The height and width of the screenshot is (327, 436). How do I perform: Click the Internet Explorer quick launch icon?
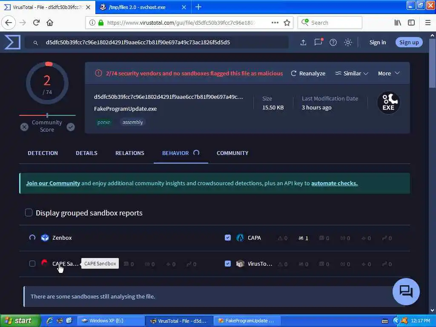point(50,321)
